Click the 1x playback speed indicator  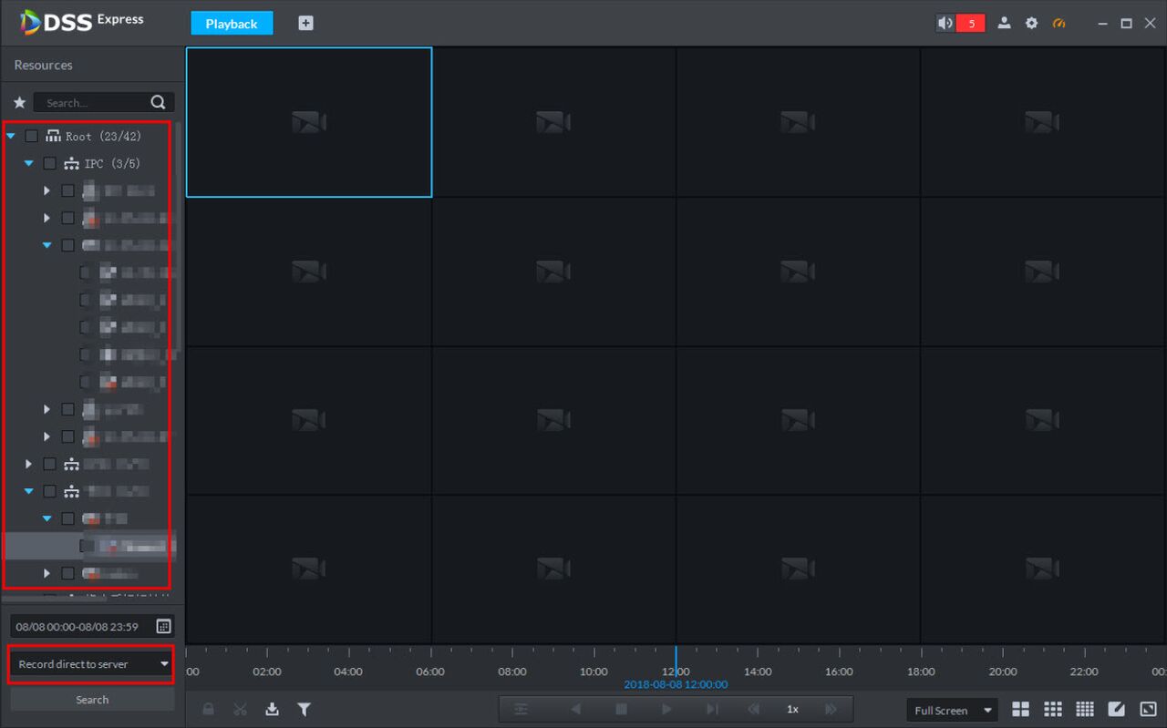coord(792,709)
